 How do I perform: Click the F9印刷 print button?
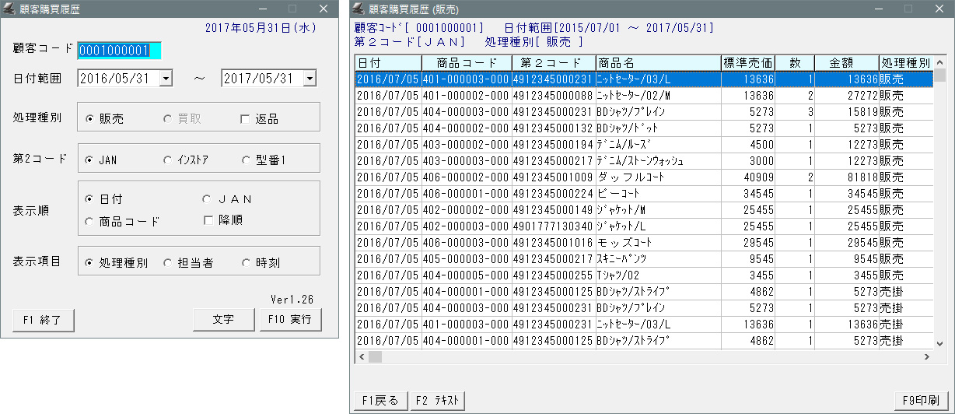(921, 401)
